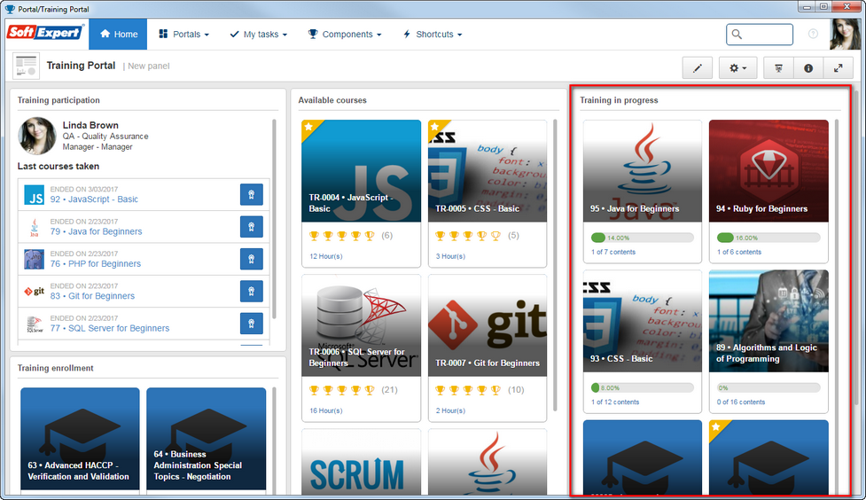Open the My tasks dropdown
Viewport: 866px width, 500px height.
[259, 35]
